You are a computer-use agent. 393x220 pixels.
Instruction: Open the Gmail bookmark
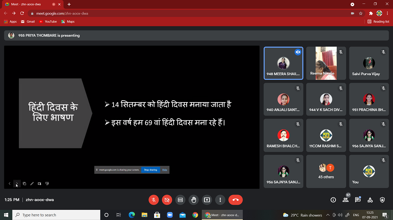[28, 22]
